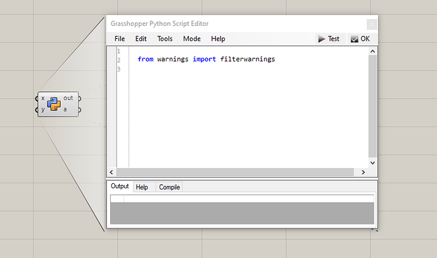Click the y input grip on component
The height and width of the screenshot is (258, 437).
point(37,110)
